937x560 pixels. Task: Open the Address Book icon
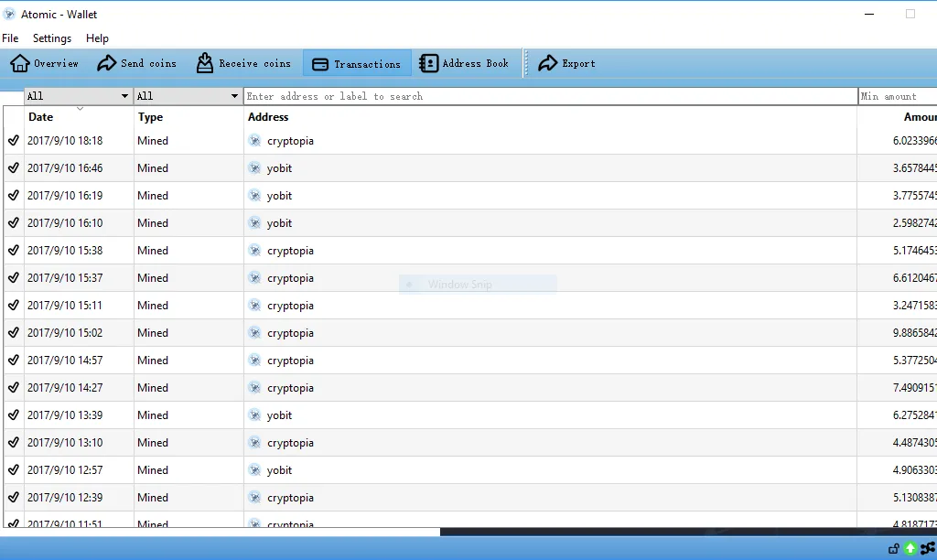(x=428, y=63)
